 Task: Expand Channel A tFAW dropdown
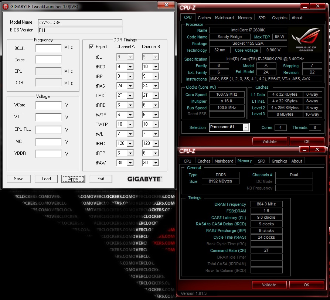tap(130, 163)
